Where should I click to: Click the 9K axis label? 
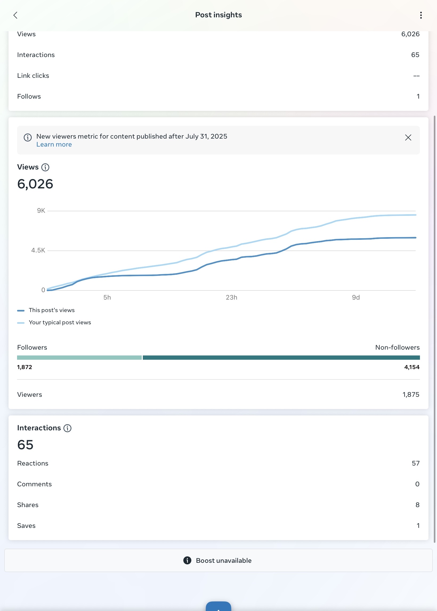click(x=41, y=211)
